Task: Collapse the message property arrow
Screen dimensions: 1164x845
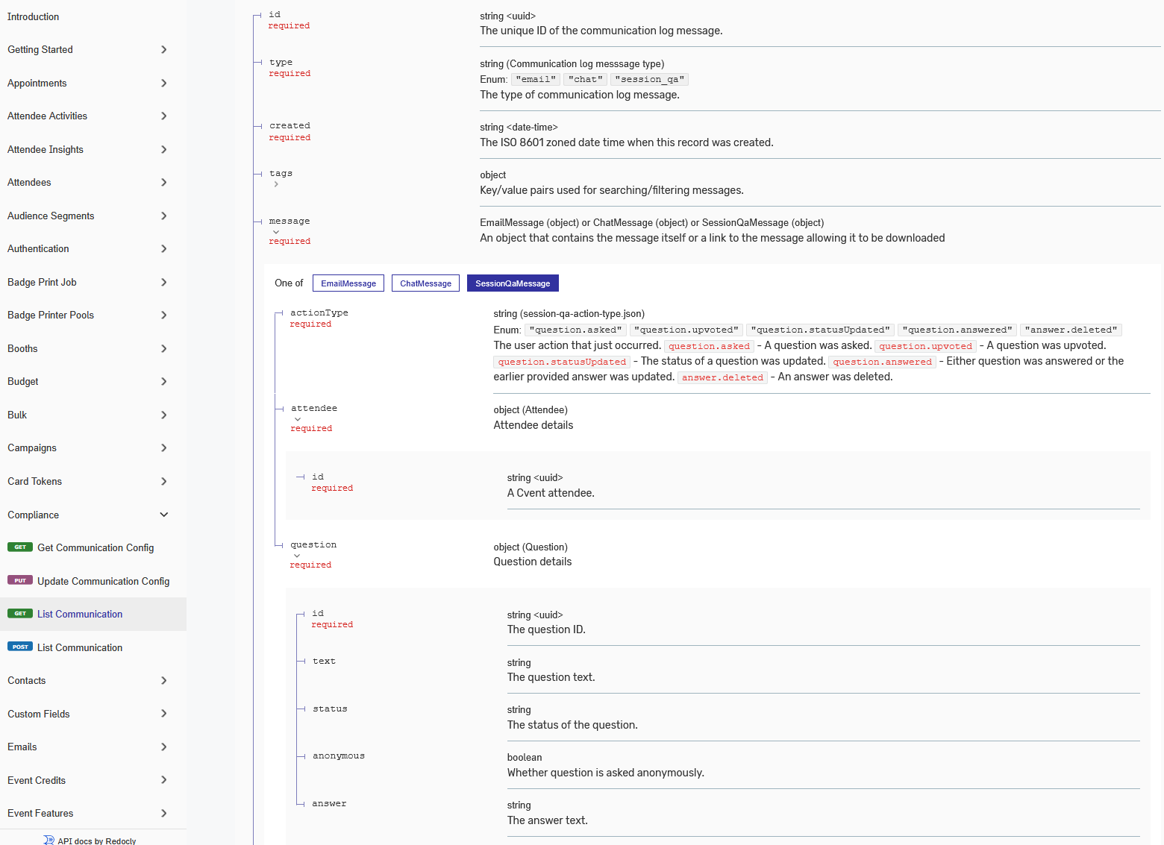Action: 276,232
